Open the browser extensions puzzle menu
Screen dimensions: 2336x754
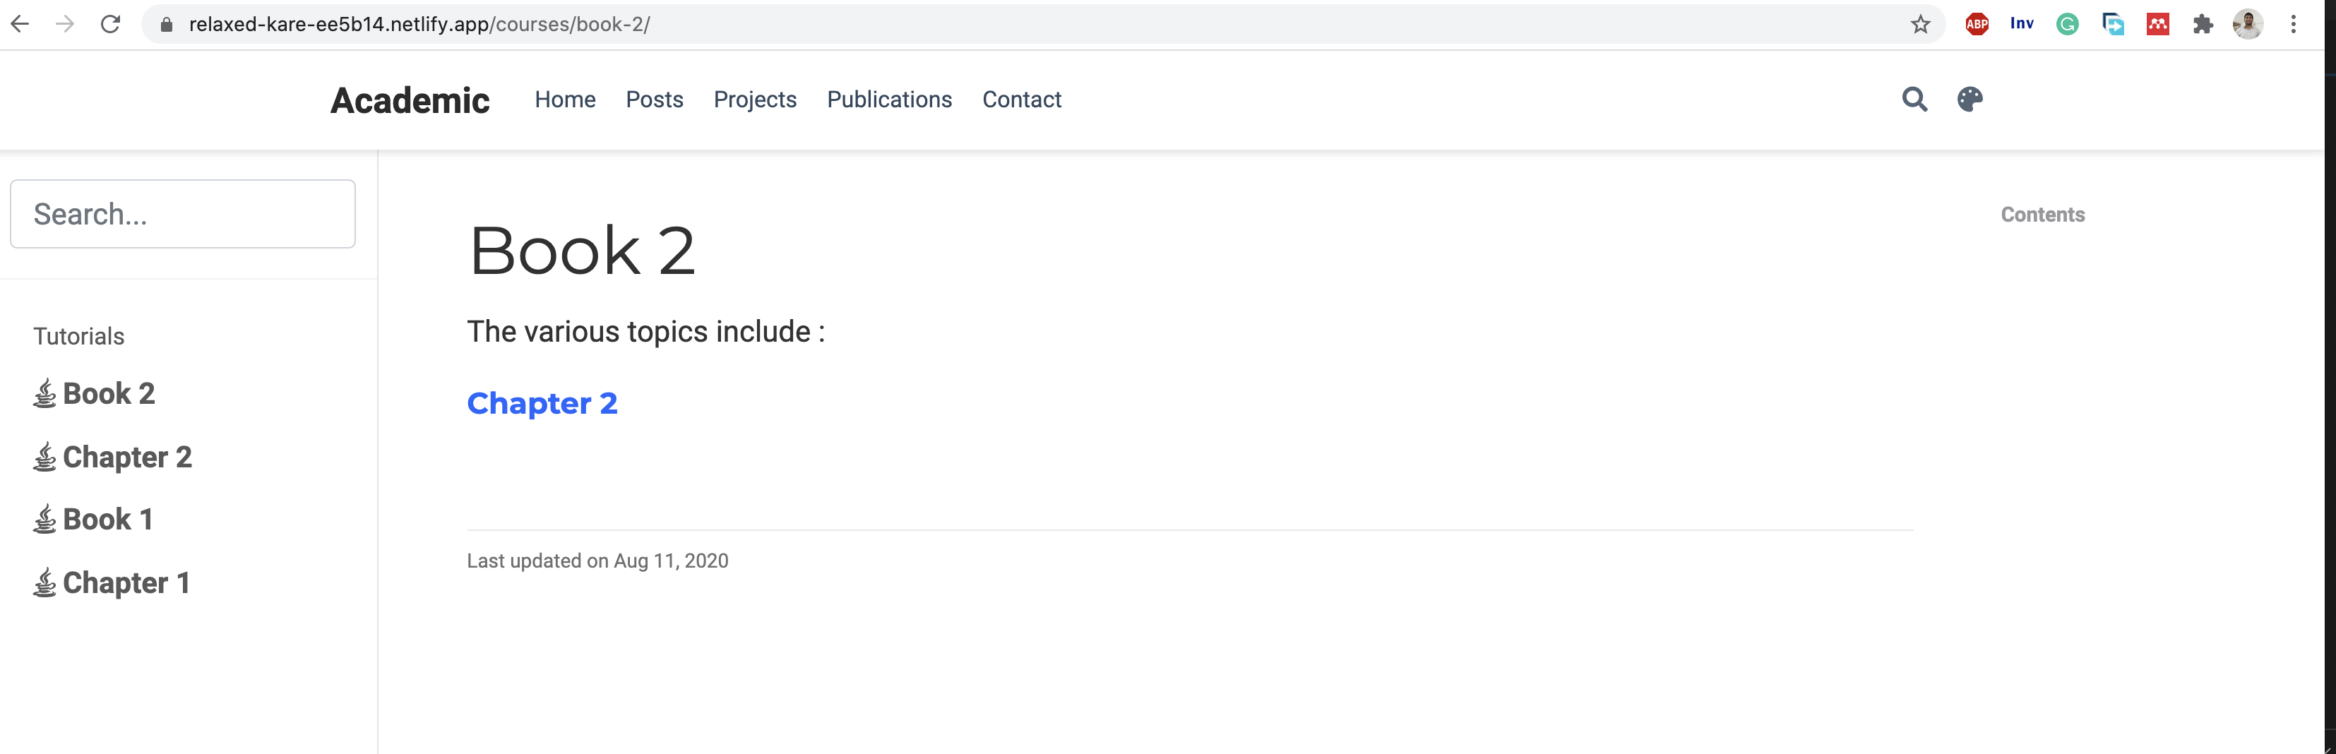[2203, 23]
